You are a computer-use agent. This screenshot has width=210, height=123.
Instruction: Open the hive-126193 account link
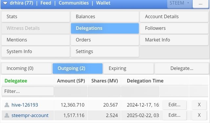(x=25, y=105)
